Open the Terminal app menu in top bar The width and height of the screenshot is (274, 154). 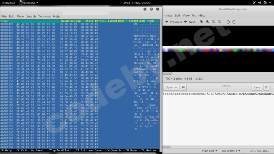(x=29, y=3)
